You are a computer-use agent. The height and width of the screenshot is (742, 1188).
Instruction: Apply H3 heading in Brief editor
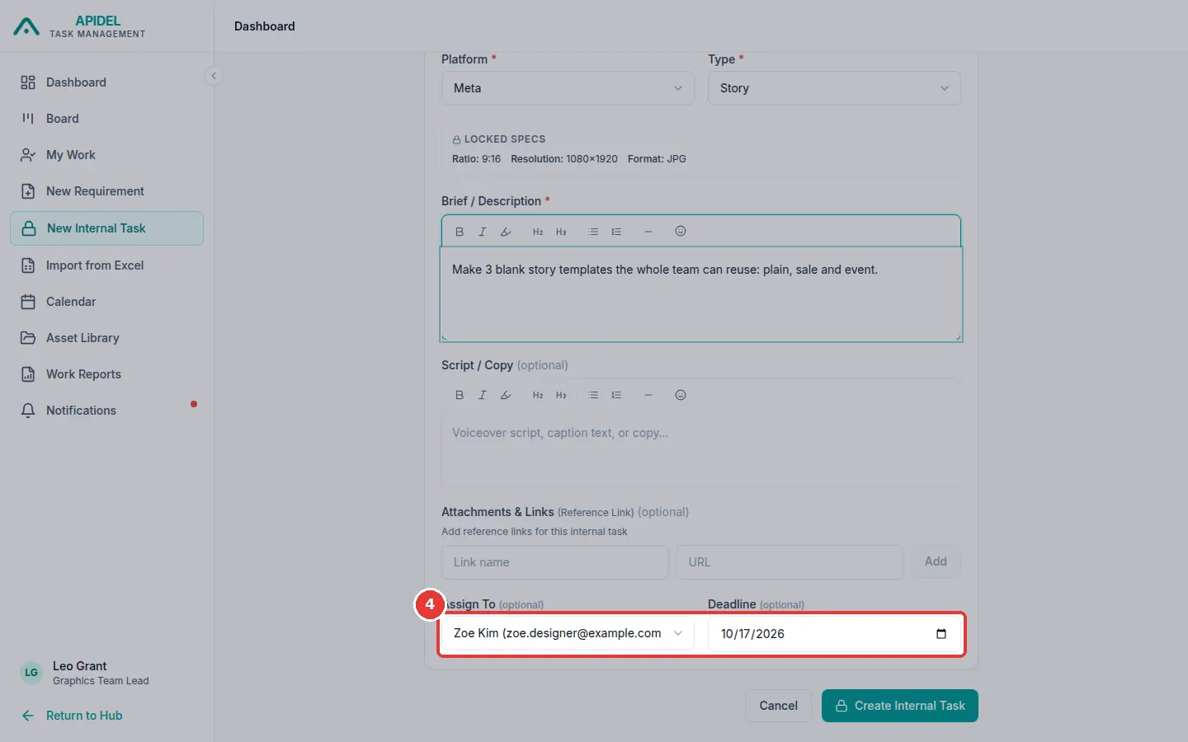point(561,232)
